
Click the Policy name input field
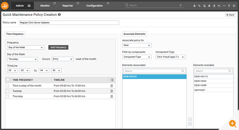click(69, 23)
